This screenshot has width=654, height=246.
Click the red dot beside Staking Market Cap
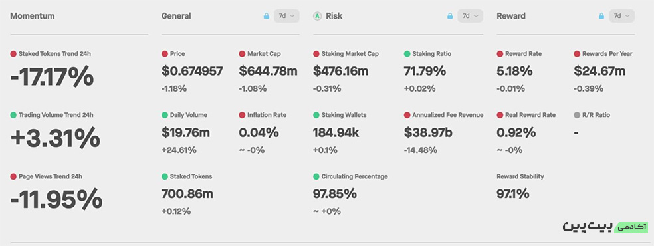click(316, 54)
